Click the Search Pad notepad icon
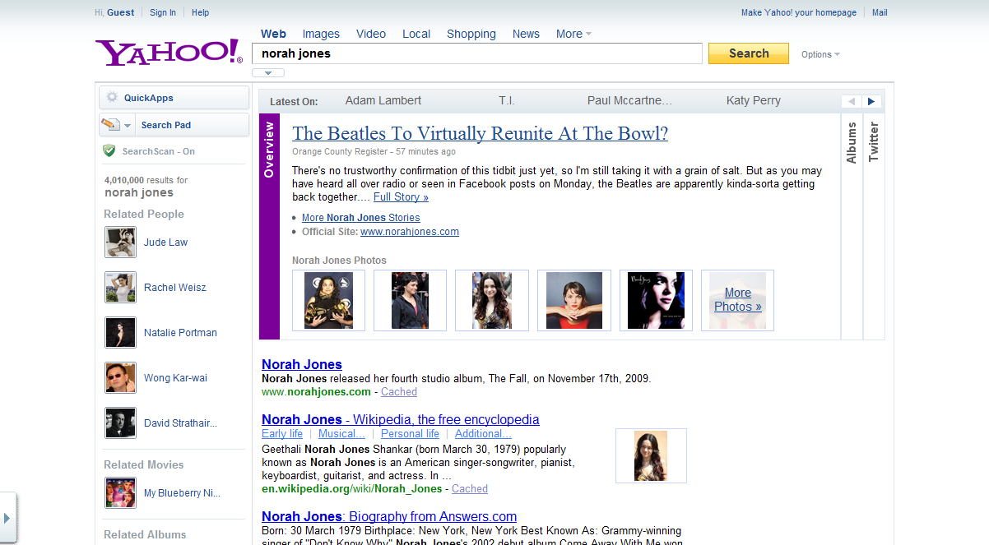 tap(110, 125)
